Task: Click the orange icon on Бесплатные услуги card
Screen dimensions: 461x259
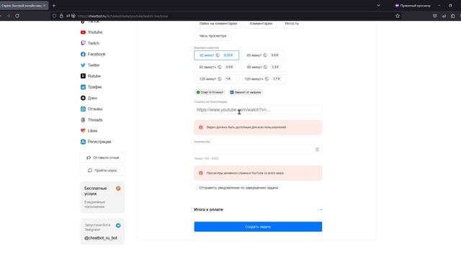Action: tap(118, 188)
